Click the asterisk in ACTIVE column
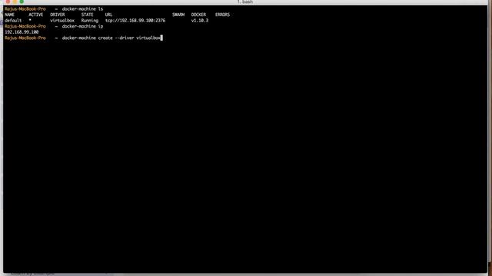Image resolution: width=492 pixels, height=276 pixels. [30, 20]
